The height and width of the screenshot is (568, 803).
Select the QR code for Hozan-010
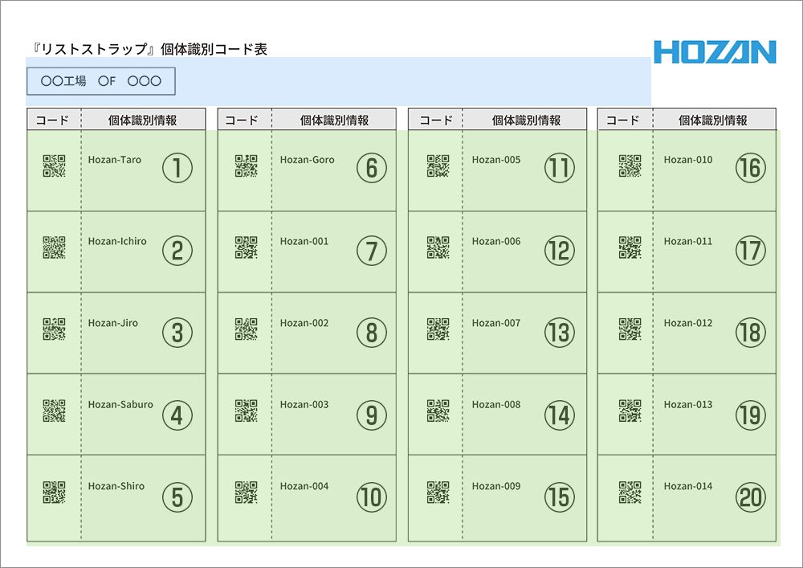630,165
